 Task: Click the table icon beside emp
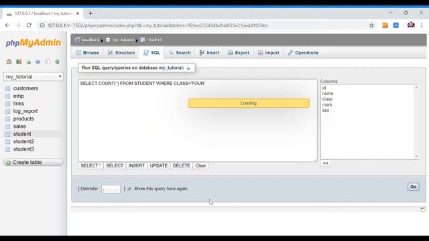(7, 96)
